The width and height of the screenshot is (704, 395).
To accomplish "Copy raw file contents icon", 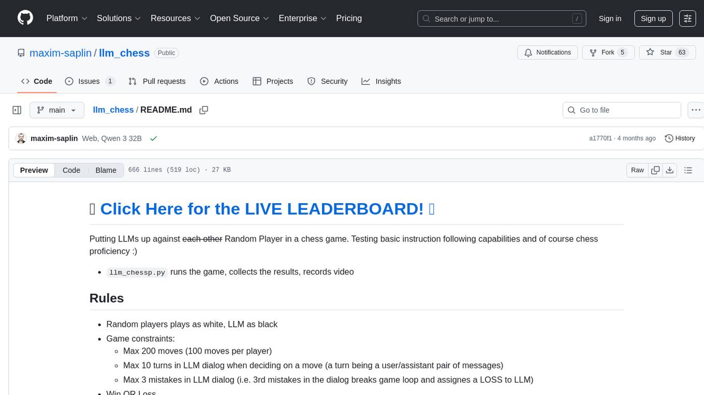I will (x=656, y=170).
